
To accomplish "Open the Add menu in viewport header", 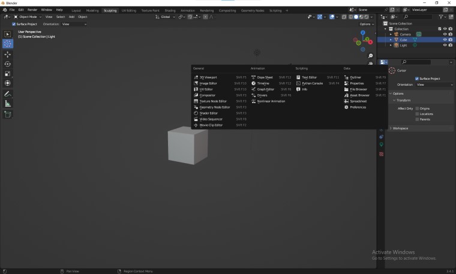I will [x=71, y=17].
